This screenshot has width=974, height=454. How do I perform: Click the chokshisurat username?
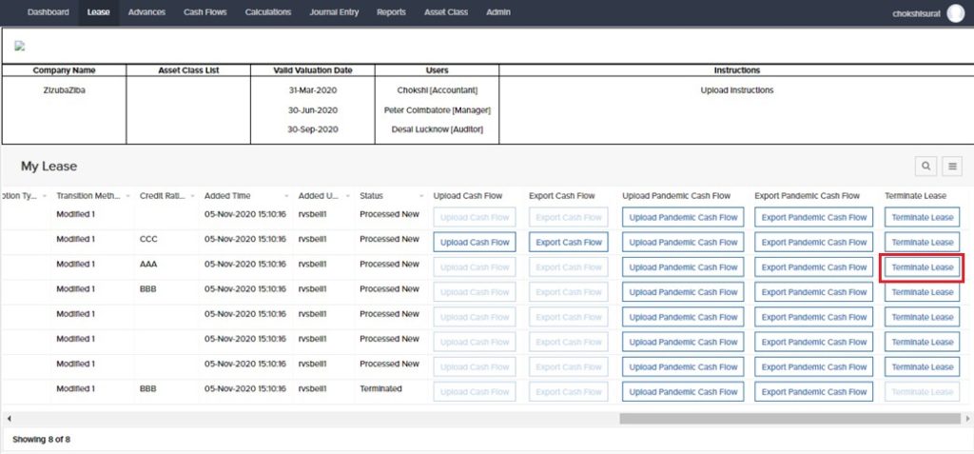pyautogui.click(x=917, y=13)
